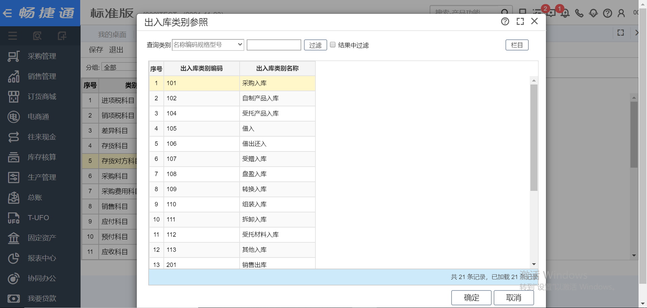This screenshot has height=308, width=647.
Task: Sort by 出入库类别编码 column header
Action: tap(202, 68)
